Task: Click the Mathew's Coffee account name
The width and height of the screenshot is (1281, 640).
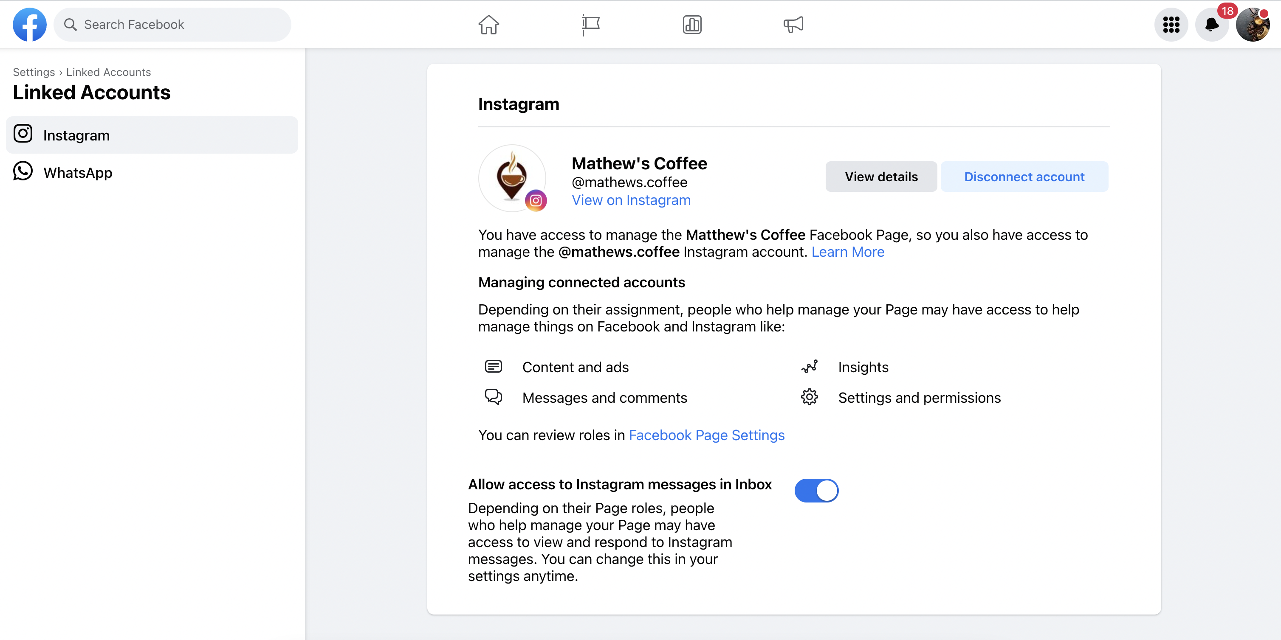Action: pyautogui.click(x=639, y=163)
